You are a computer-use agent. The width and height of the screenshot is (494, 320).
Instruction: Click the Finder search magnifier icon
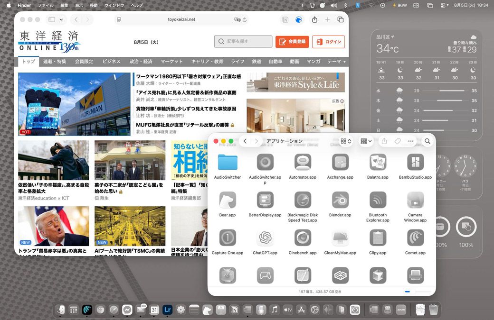coord(427,141)
